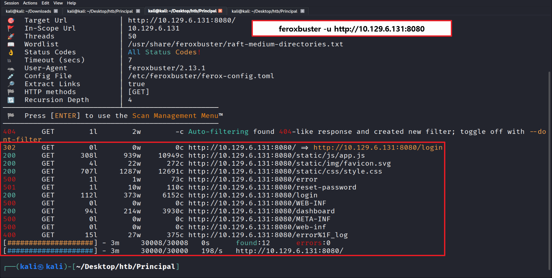
Task: Click the orange progress bar
Action: pos(50,243)
